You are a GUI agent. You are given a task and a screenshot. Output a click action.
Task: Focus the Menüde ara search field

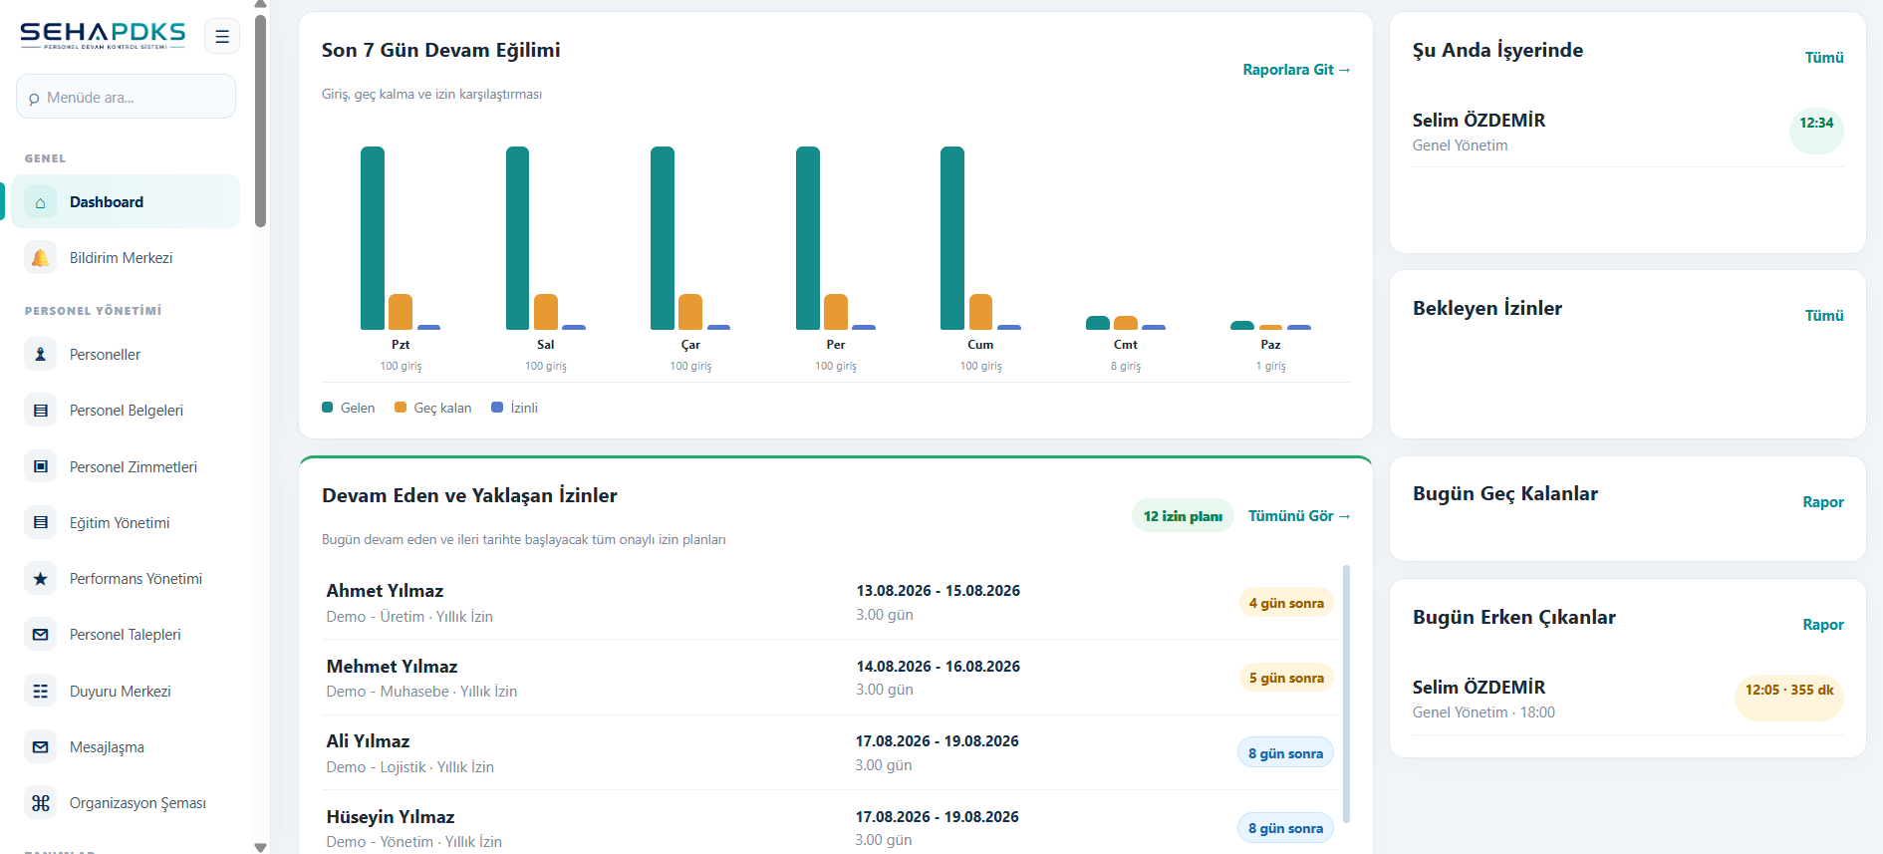(126, 97)
